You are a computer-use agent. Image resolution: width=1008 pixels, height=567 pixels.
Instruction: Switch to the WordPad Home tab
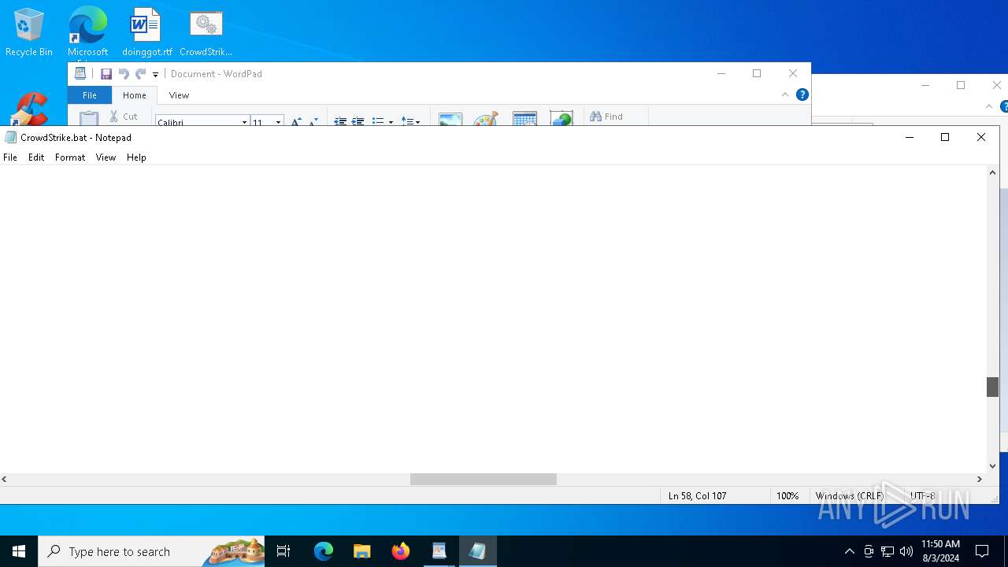(135, 95)
